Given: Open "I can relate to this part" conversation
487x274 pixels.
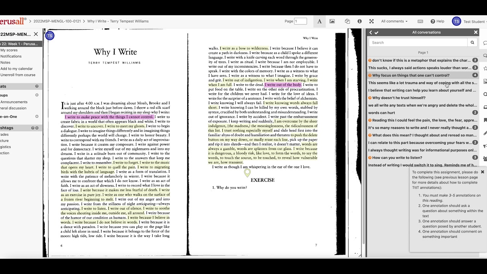Looking at the screenshot, I should (x=423, y=143).
